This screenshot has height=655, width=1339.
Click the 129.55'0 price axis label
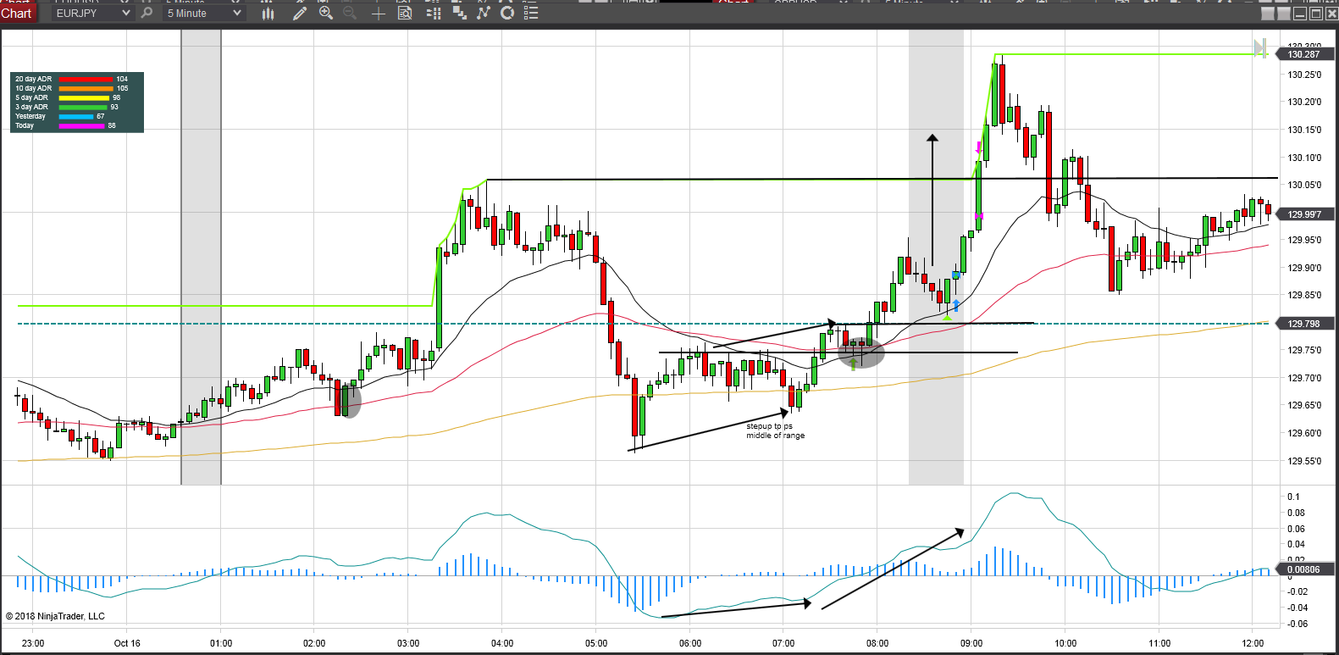pyautogui.click(x=1304, y=461)
